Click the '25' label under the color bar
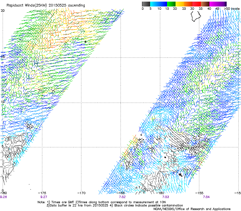Viewport: 241px width, 211px height. (184, 9)
